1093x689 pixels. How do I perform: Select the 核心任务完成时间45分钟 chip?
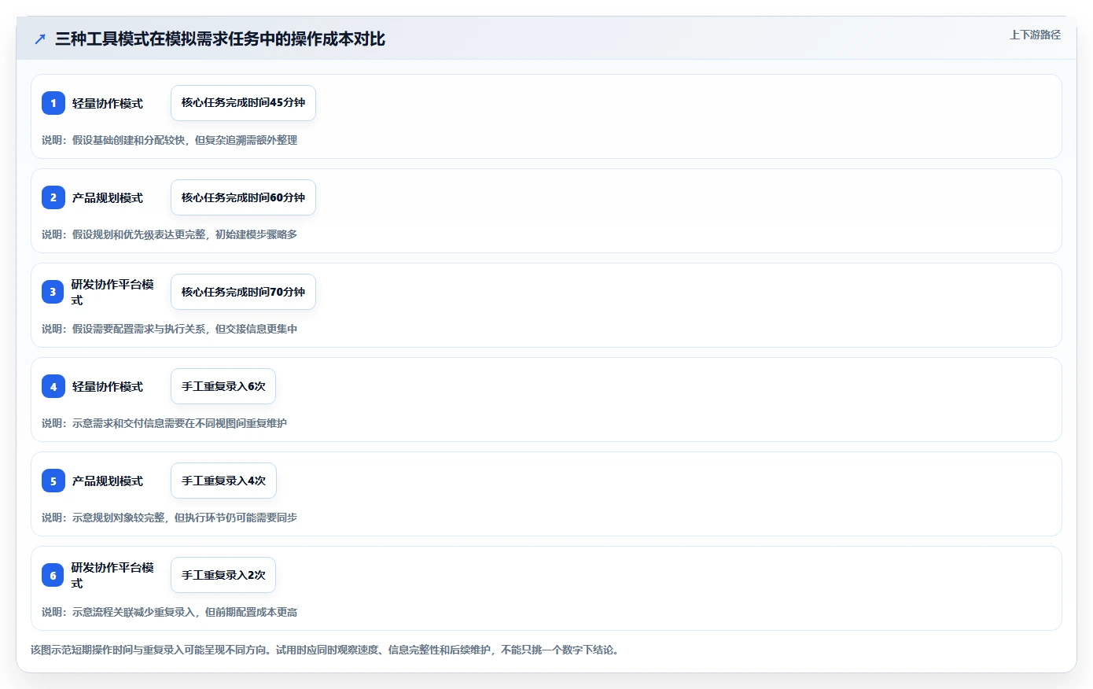[x=243, y=103]
